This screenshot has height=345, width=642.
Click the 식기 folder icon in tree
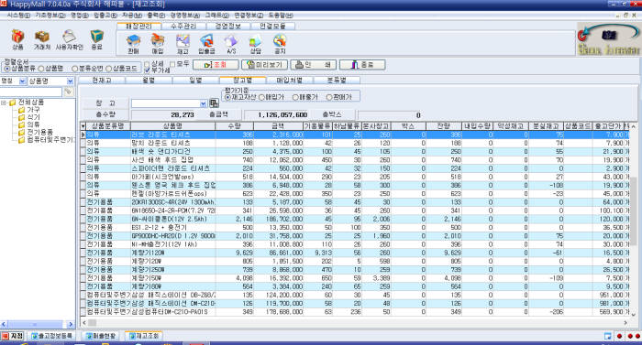(21, 117)
